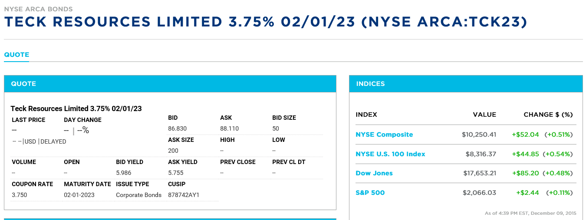Click the bid price 86.830

point(177,128)
